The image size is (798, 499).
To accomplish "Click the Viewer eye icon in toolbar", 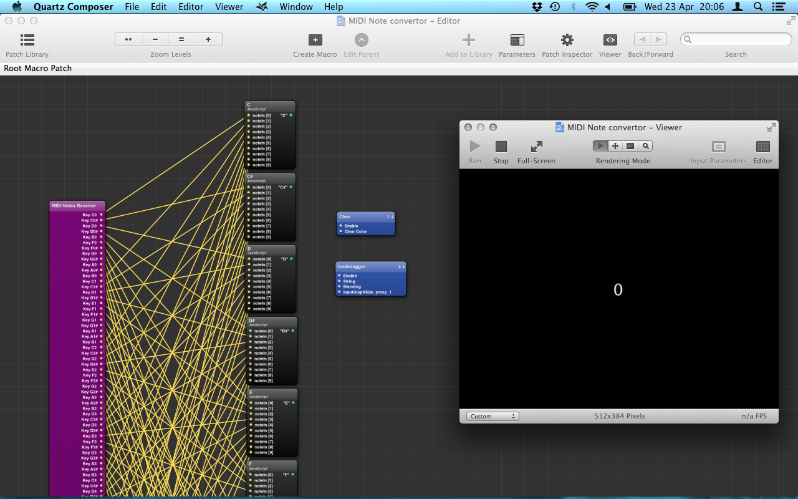I will coord(610,41).
